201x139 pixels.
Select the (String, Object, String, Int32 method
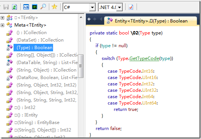[47, 93]
